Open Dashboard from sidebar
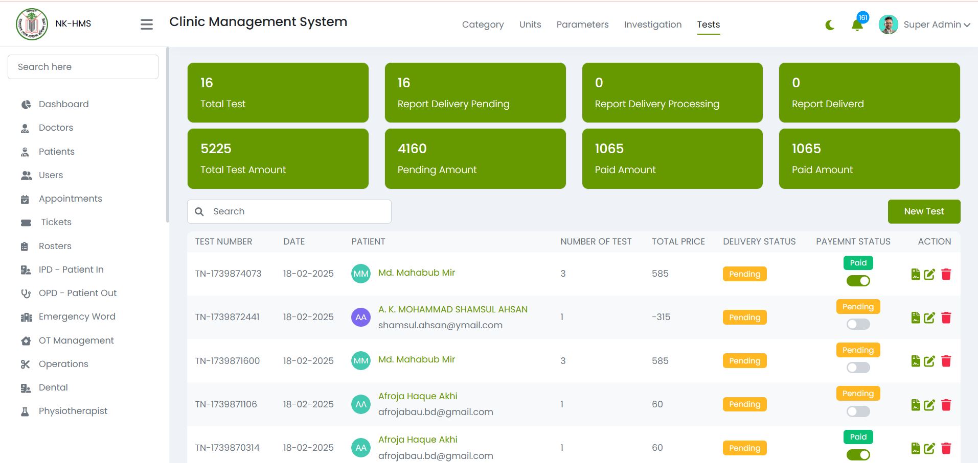 pos(55,104)
